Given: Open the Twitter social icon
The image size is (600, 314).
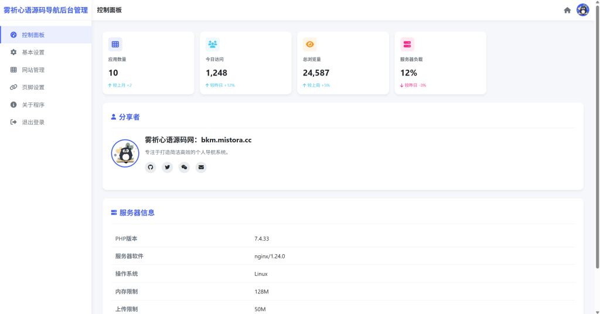Looking at the screenshot, I should point(167,167).
